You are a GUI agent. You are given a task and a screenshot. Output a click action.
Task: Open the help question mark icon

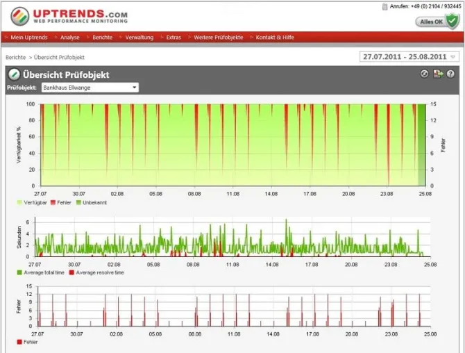(450, 74)
